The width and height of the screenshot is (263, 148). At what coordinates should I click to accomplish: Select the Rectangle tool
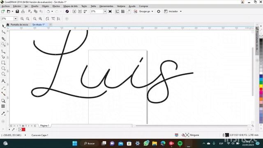[x=3, y=63]
